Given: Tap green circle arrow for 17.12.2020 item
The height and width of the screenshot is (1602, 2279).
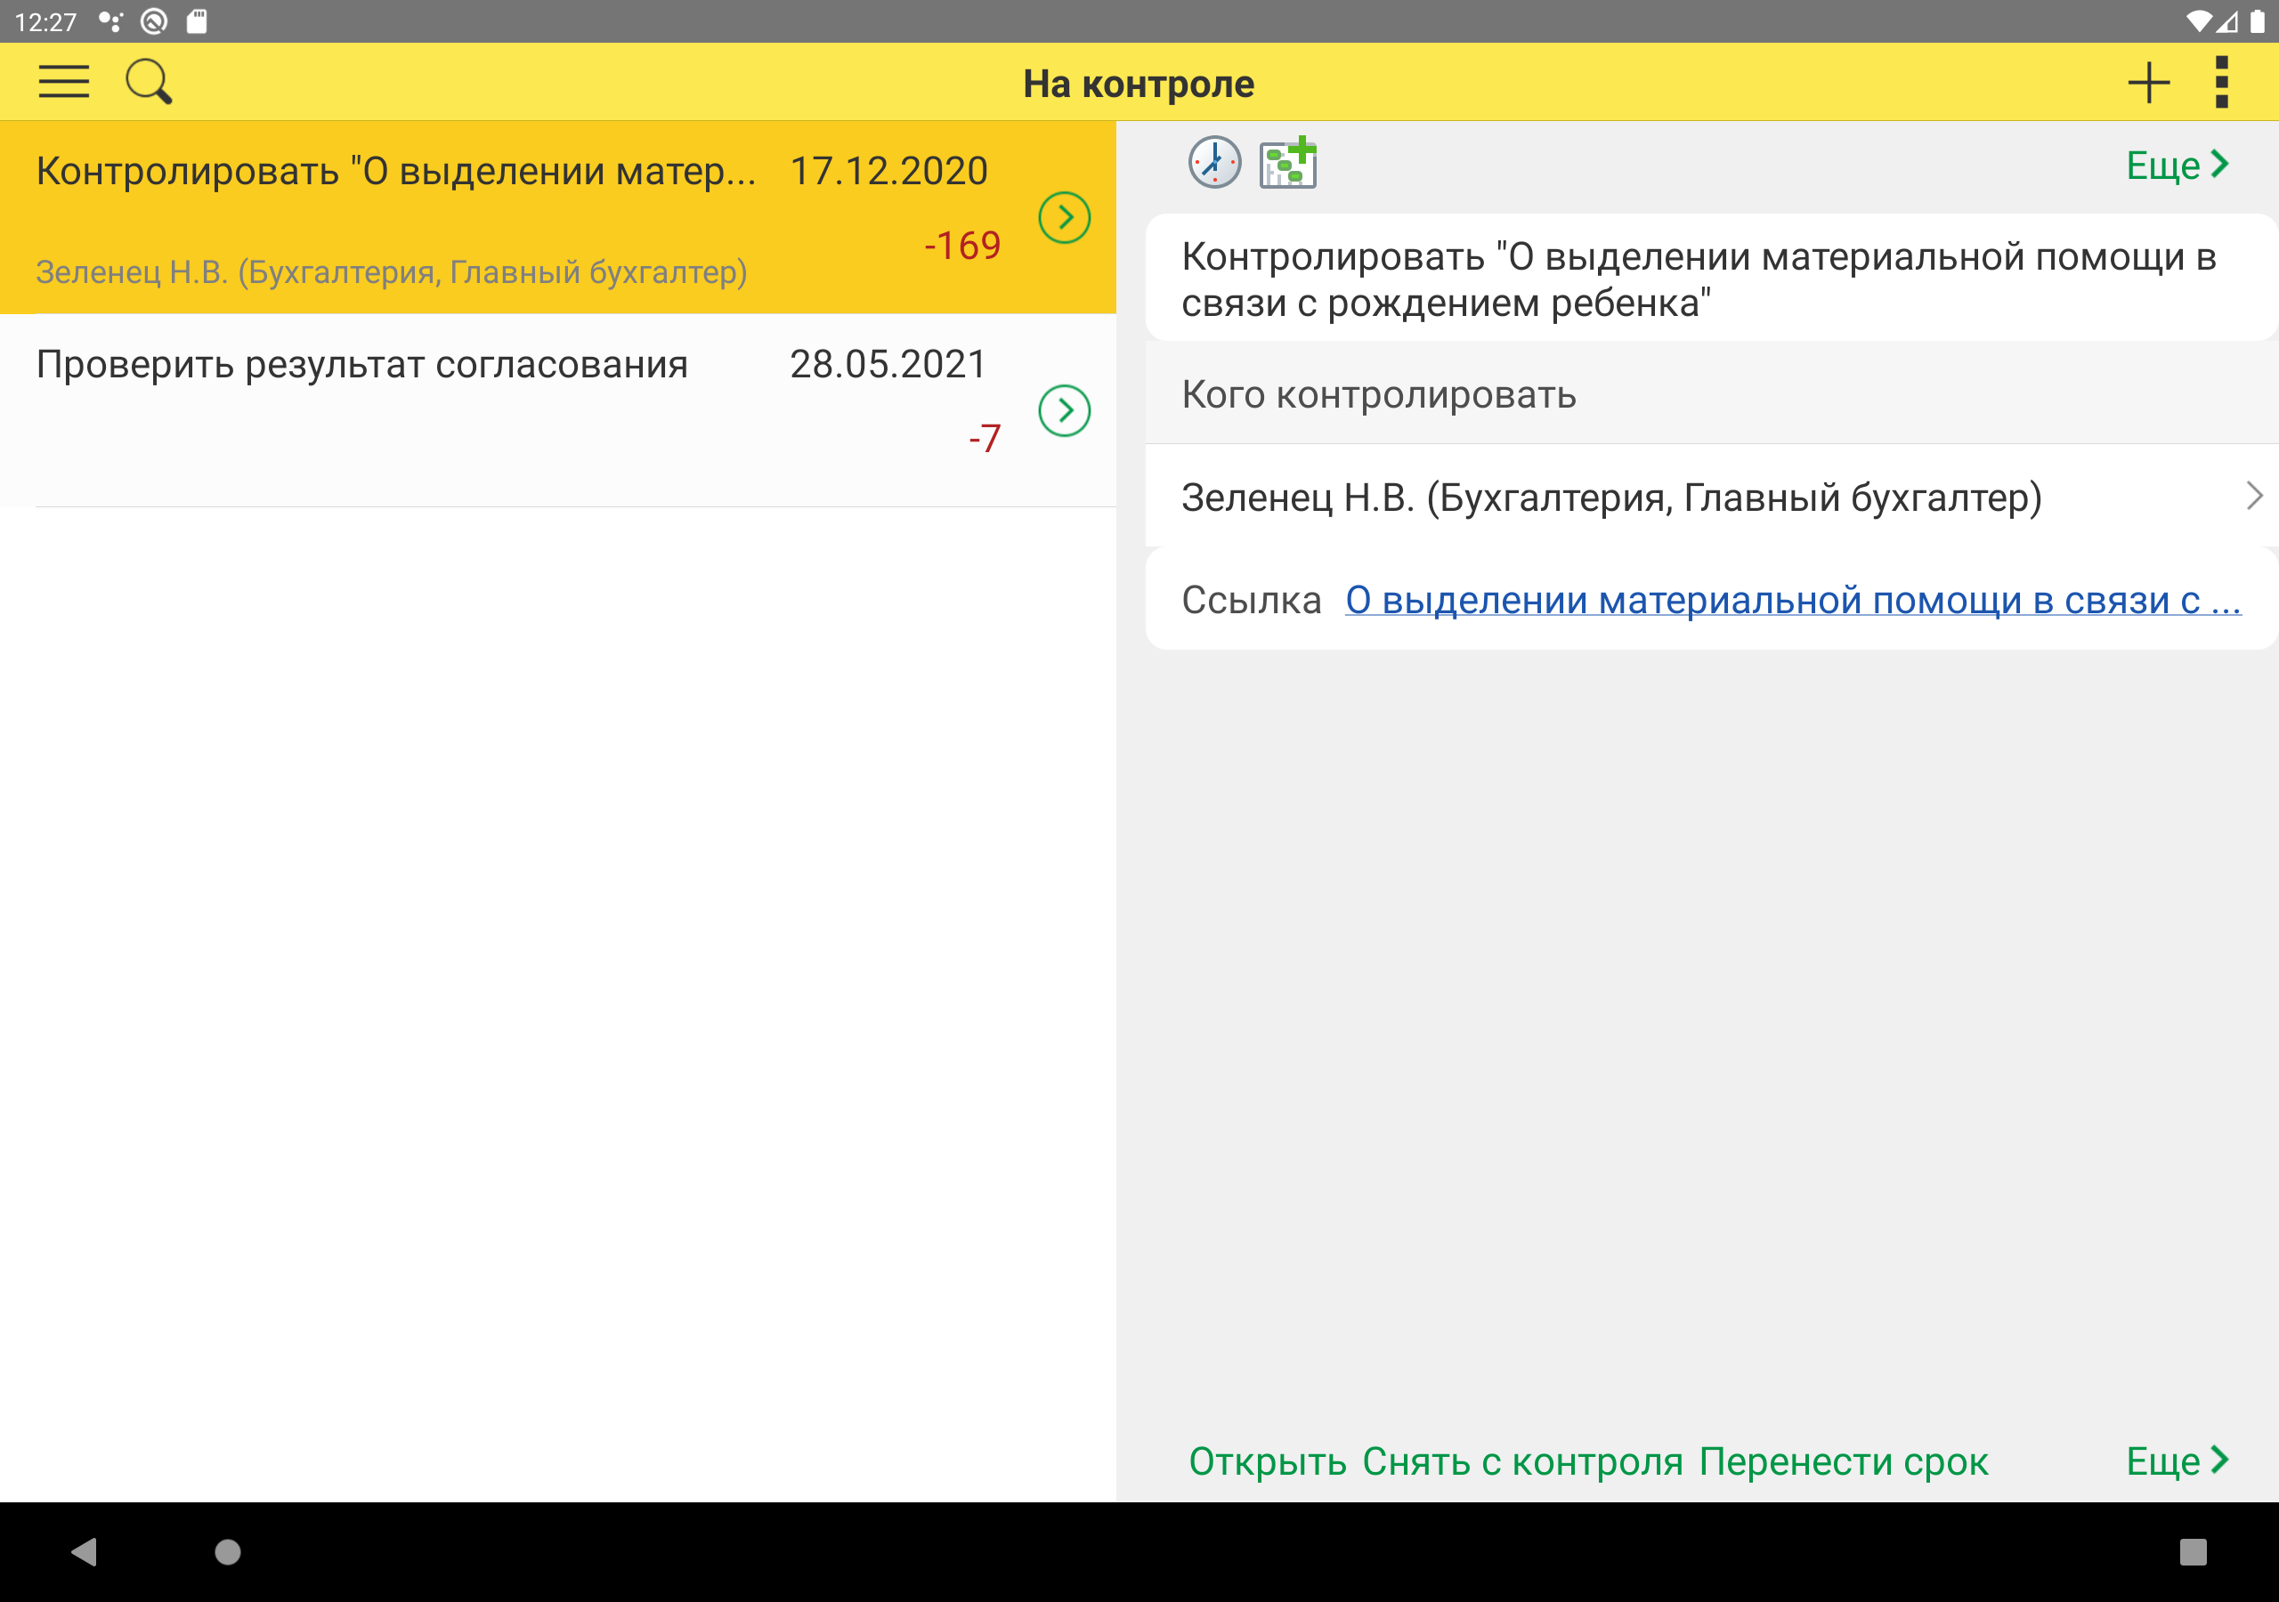Looking at the screenshot, I should point(1064,217).
